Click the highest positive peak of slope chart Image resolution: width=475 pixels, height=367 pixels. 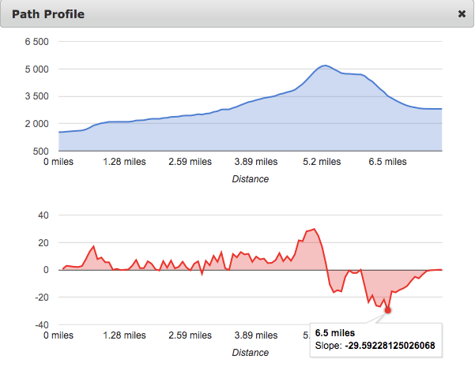coord(315,230)
